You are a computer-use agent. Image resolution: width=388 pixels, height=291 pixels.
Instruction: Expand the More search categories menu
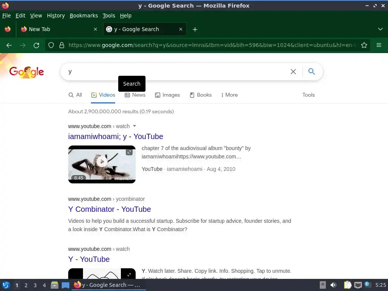[x=229, y=95]
